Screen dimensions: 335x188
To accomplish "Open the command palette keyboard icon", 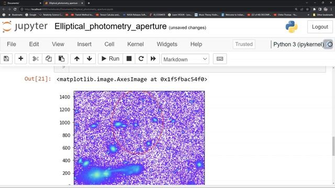I will click(220, 58).
